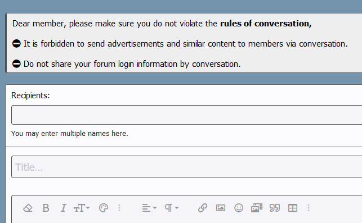362x223 pixels.
Task: Open the Font size dropdown
Action: pyautogui.click(x=82, y=208)
